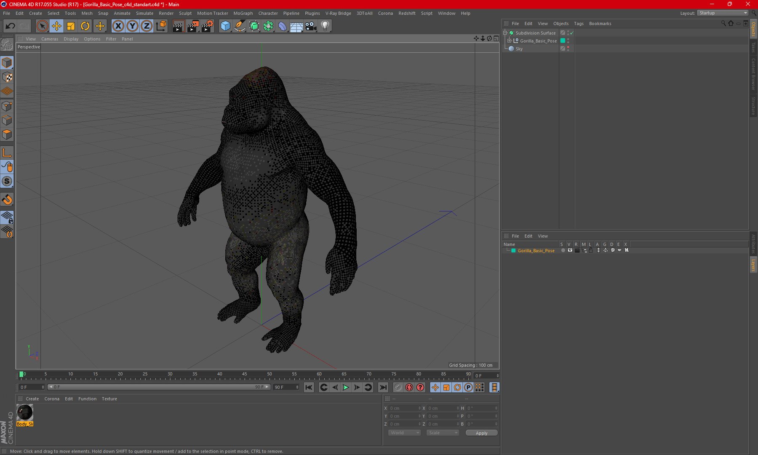Click Render View clapperboard icon
Viewport: 758px width, 455px height.
178,26
